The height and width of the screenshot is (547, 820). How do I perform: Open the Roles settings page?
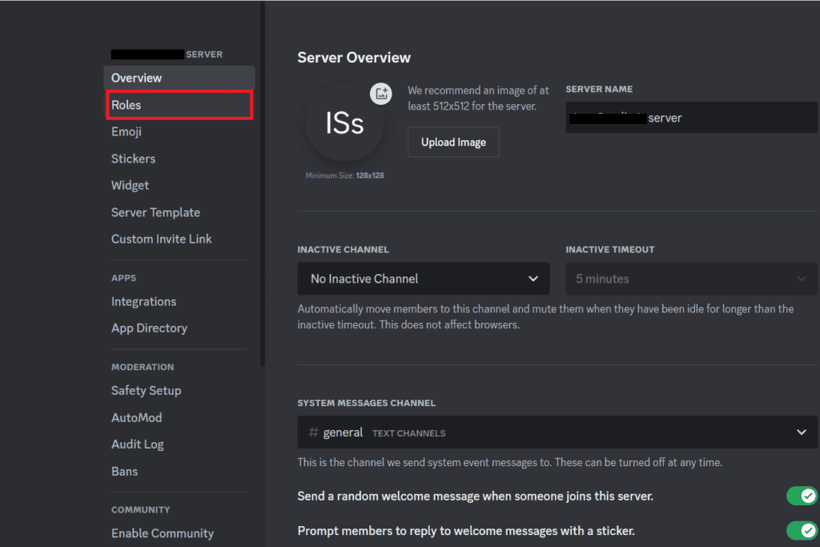click(179, 105)
